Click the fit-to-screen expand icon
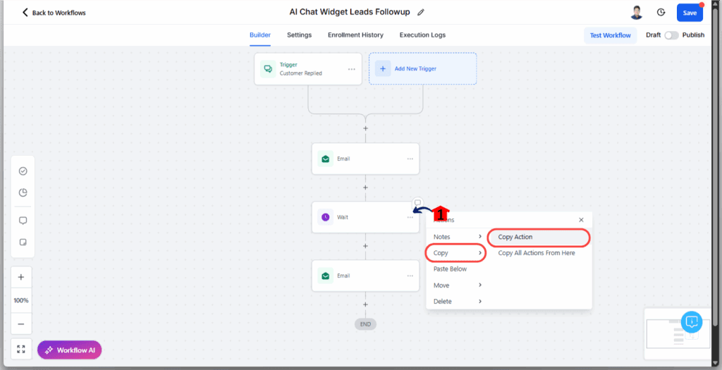This screenshot has height=370, width=722. pos(21,350)
